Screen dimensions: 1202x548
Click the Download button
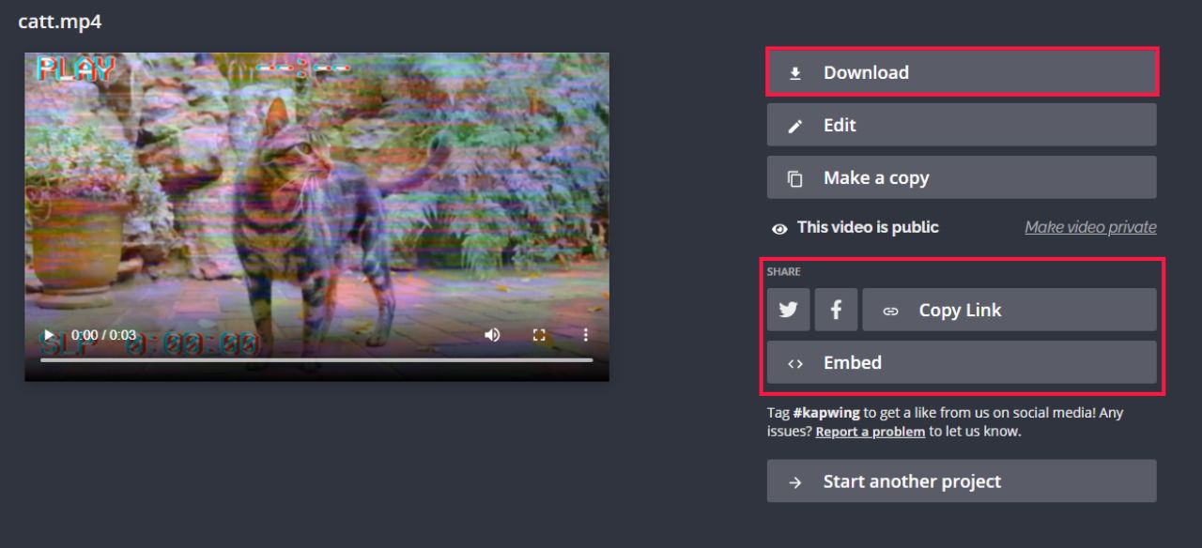962,72
